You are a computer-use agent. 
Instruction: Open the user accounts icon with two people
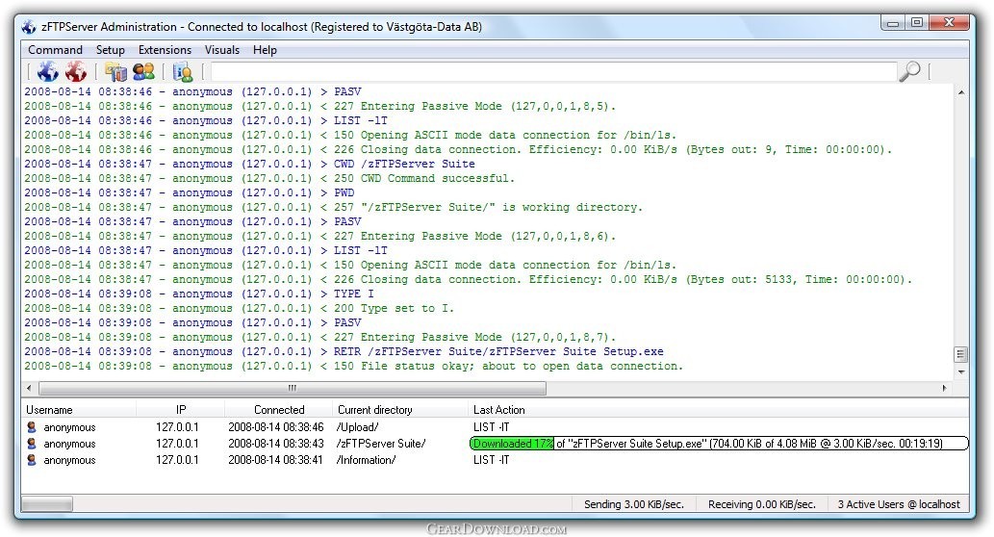[144, 71]
